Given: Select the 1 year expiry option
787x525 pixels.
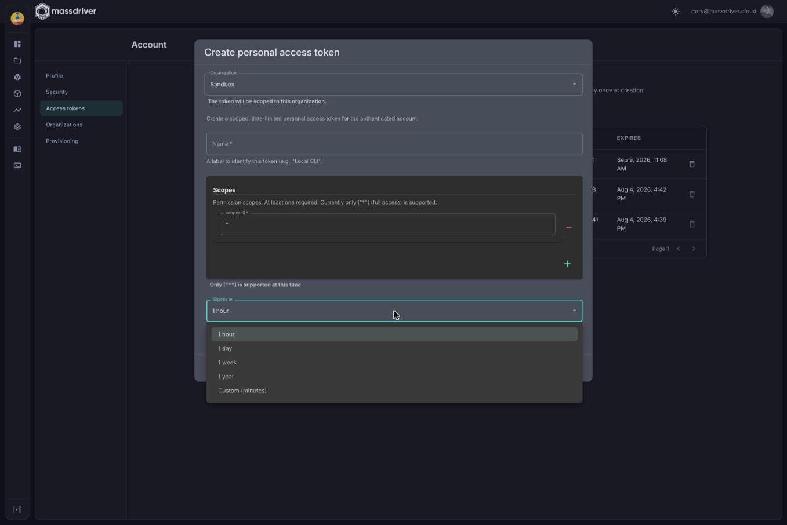Looking at the screenshot, I should tap(394, 377).
